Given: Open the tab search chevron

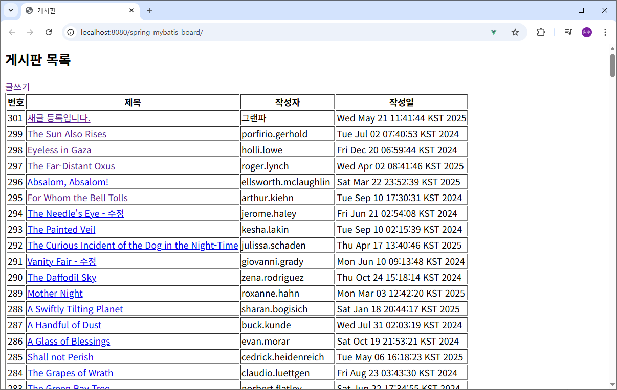Looking at the screenshot, I should (10, 10).
